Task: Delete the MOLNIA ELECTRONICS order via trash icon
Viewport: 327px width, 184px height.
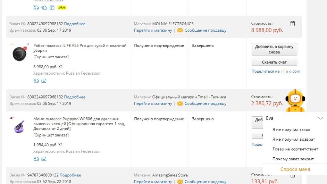Action: pyautogui.click(x=293, y=24)
